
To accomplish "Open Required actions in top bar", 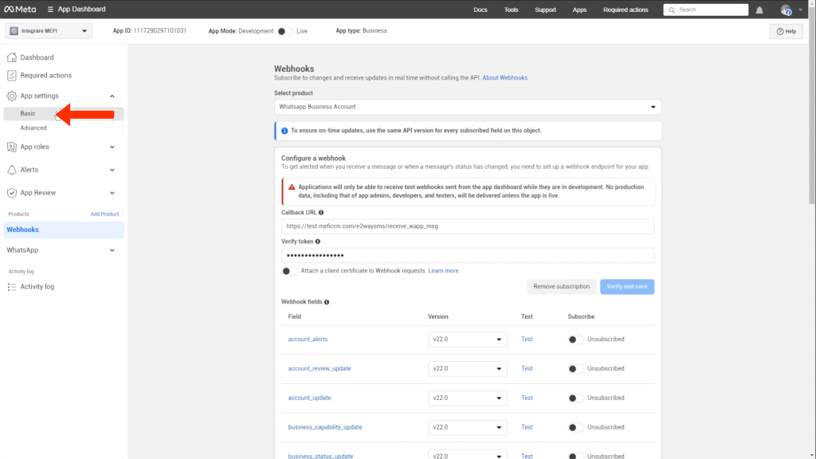I will tap(626, 10).
